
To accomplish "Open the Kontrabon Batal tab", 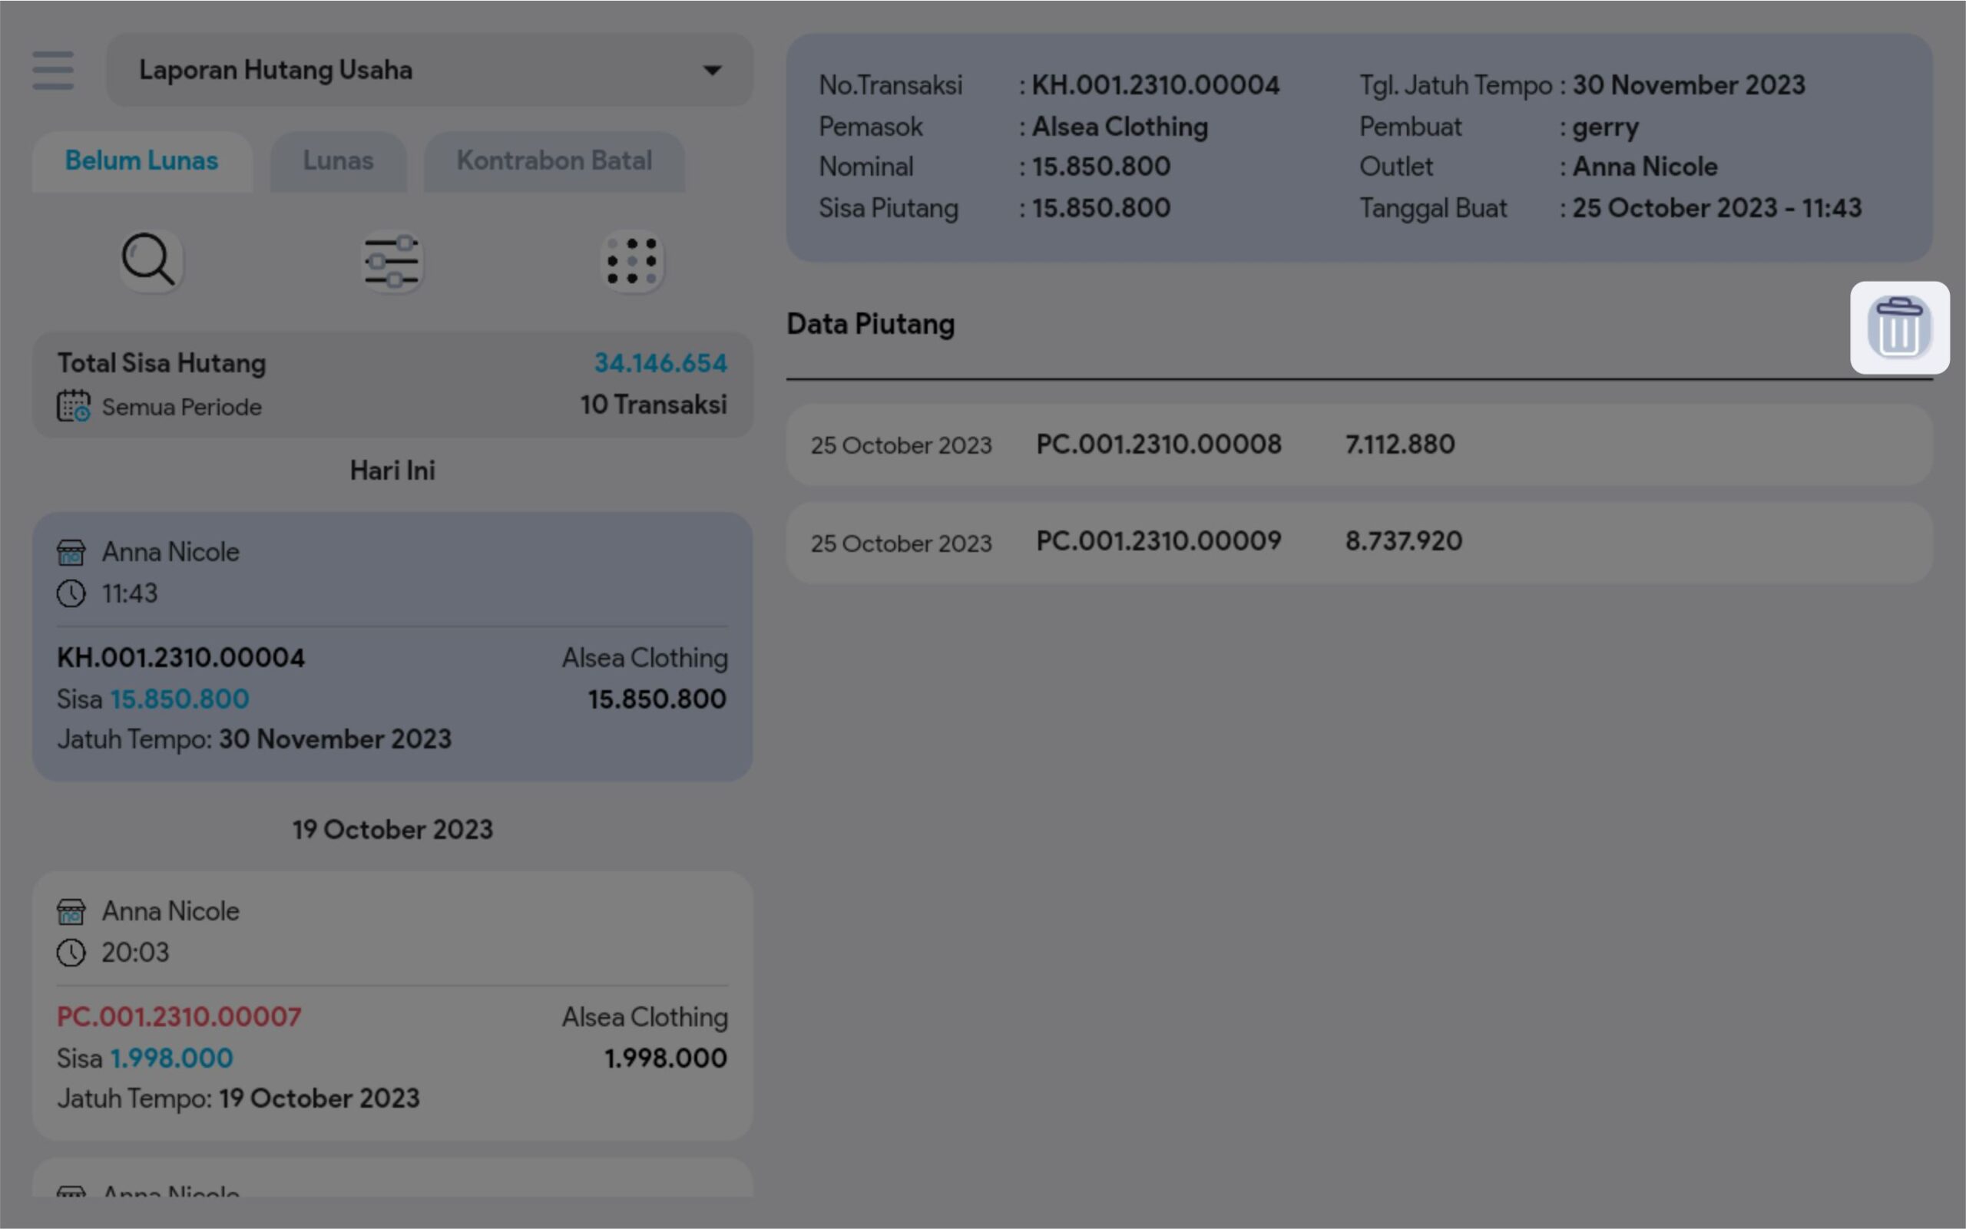I will [x=554, y=161].
